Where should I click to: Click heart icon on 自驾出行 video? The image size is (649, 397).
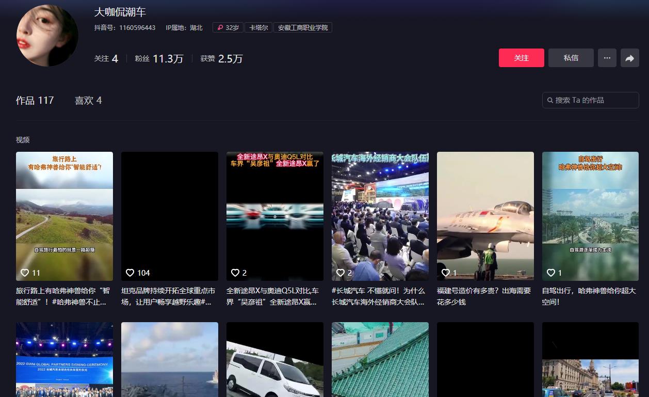coord(551,273)
